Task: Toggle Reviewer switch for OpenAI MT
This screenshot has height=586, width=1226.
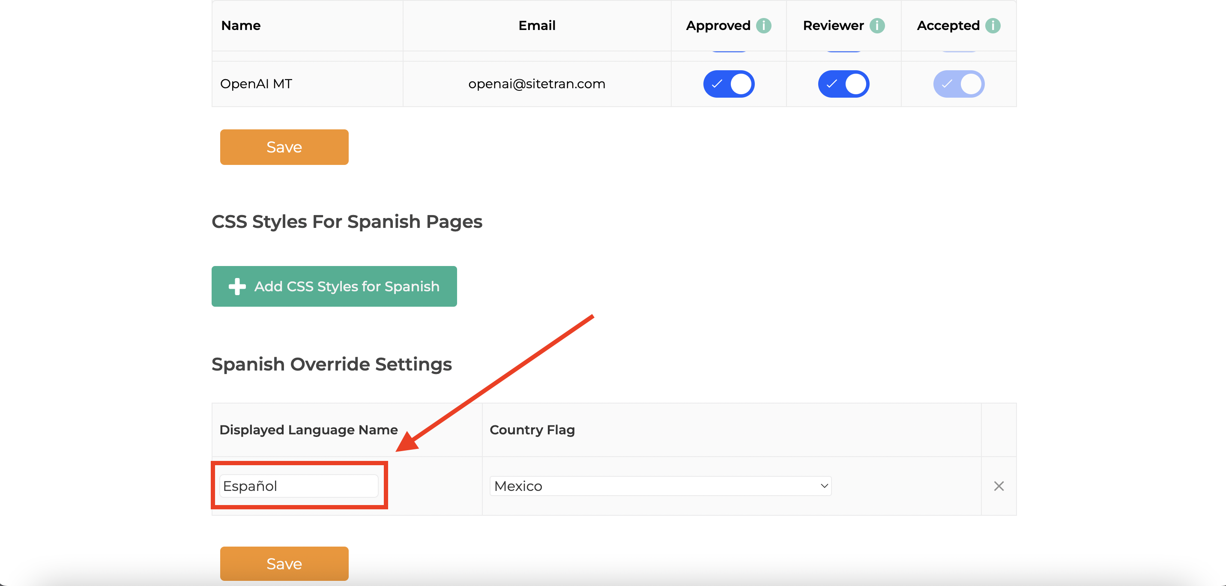Action: coord(843,84)
